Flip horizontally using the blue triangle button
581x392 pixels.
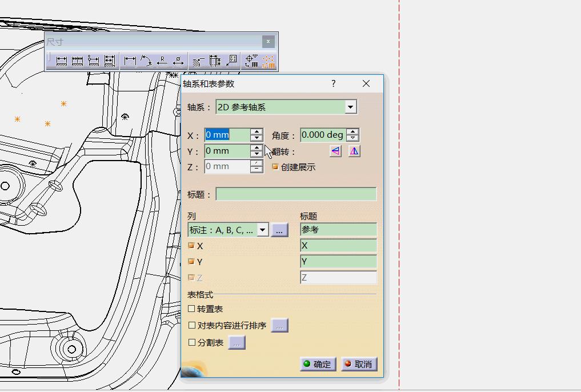[335, 151]
